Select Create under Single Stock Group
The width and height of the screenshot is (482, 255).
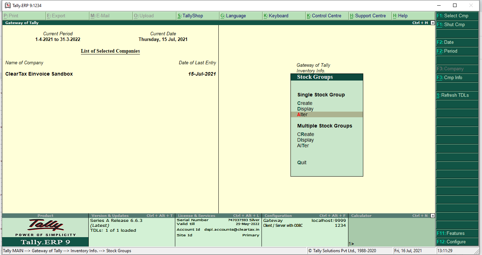[x=305, y=103]
